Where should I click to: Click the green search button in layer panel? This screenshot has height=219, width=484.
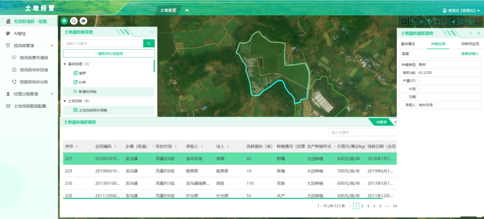pyautogui.click(x=149, y=43)
